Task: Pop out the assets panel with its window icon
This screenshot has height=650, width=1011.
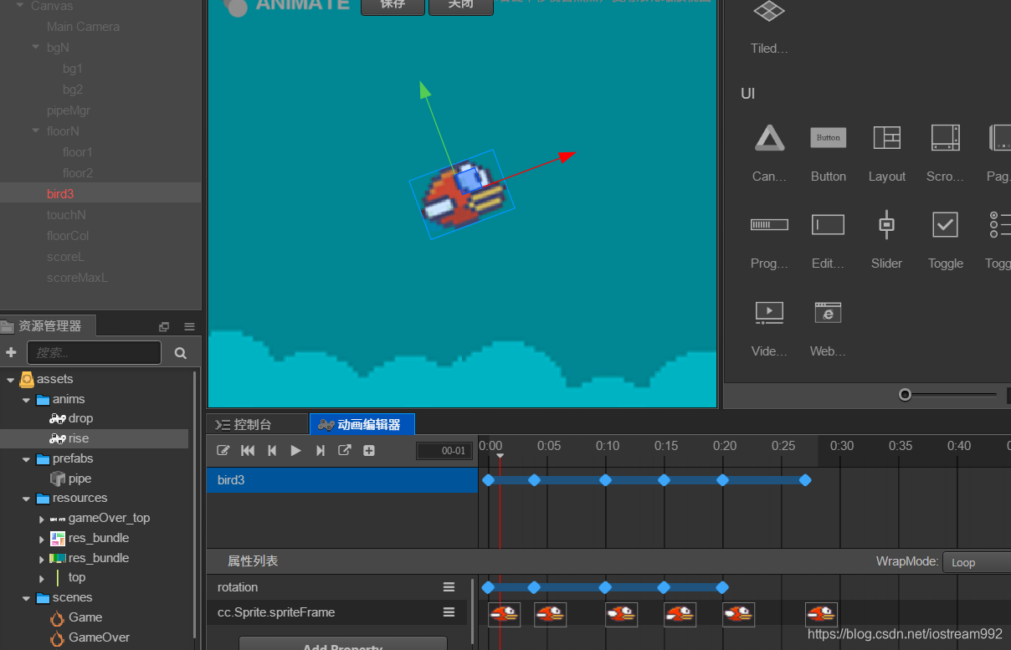Action: [164, 326]
